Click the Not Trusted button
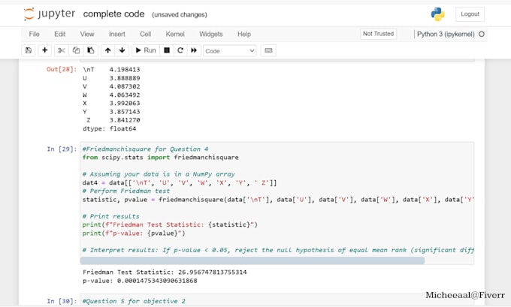 point(378,34)
